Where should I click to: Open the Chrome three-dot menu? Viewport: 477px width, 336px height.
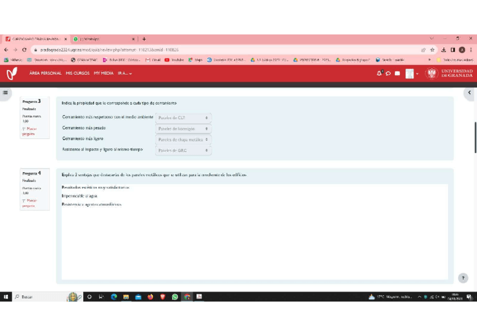pyautogui.click(x=471, y=50)
